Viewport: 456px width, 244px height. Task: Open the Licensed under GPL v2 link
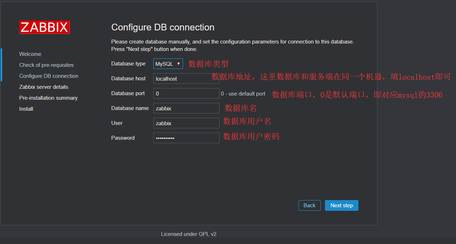(189, 234)
